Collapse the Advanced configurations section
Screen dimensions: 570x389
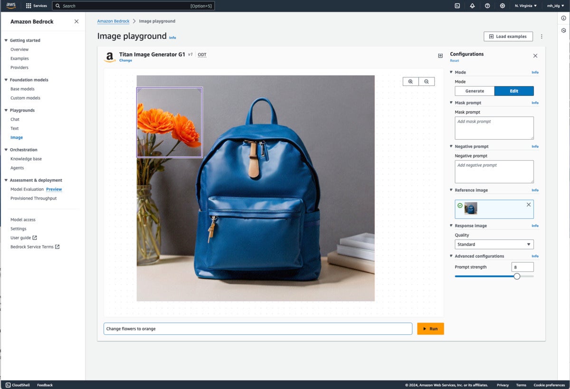[x=451, y=256]
